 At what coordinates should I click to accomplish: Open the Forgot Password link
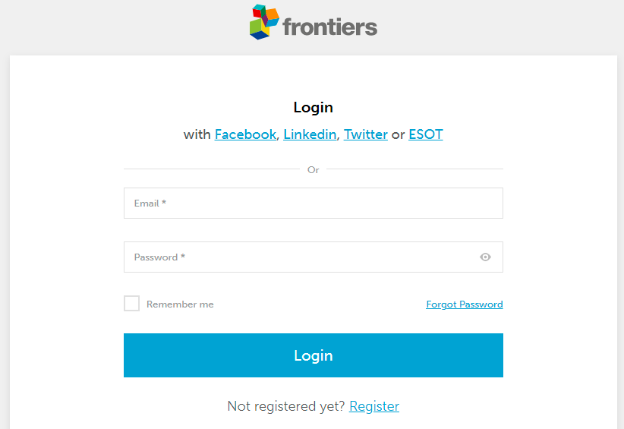click(x=465, y=304)
